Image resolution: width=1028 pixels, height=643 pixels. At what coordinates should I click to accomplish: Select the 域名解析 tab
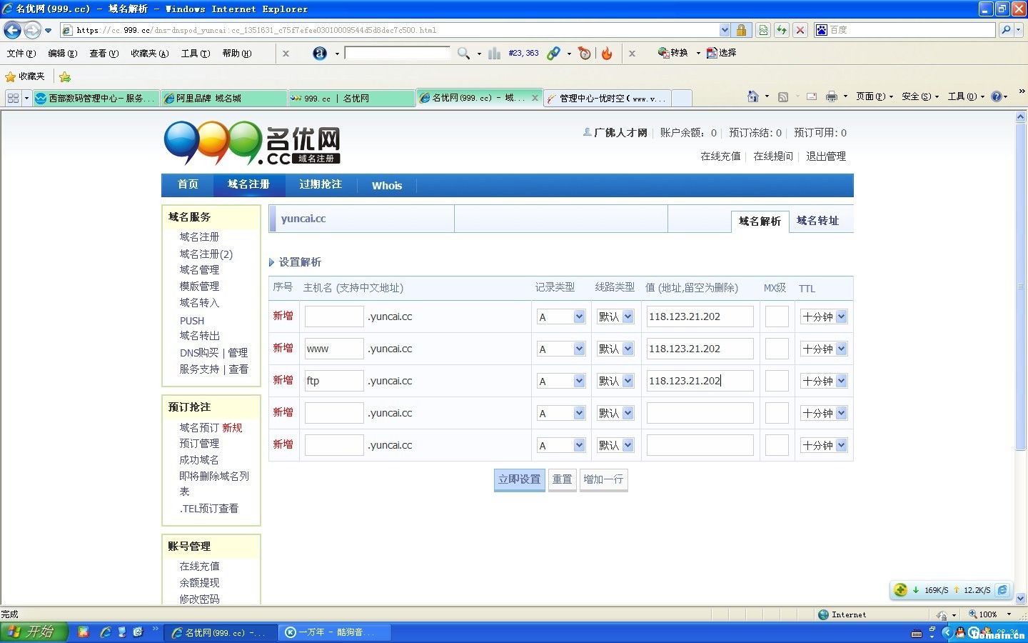point(760,221)
